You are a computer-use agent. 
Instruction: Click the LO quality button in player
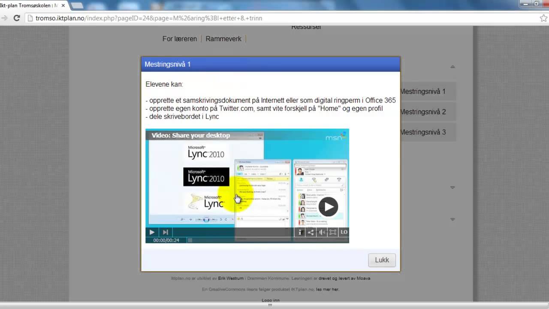tap(344, 232)
